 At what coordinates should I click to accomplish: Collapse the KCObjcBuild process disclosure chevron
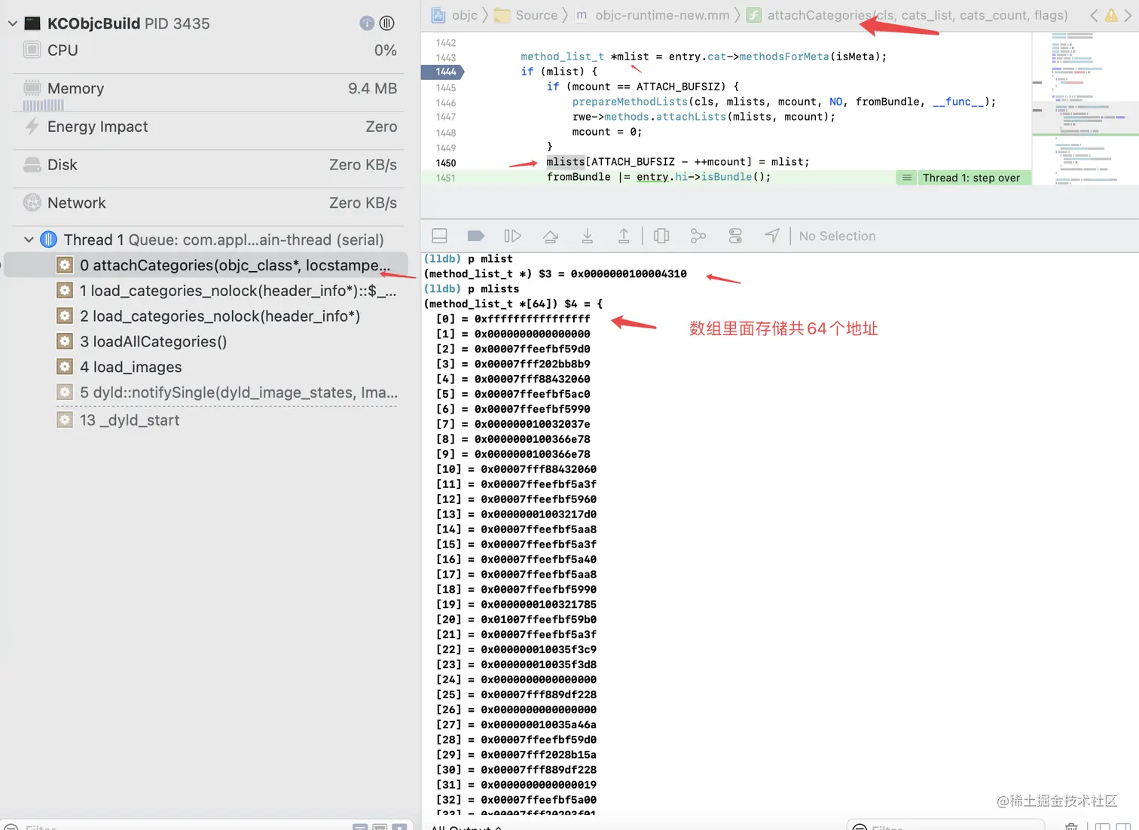[x=12, y=23]
